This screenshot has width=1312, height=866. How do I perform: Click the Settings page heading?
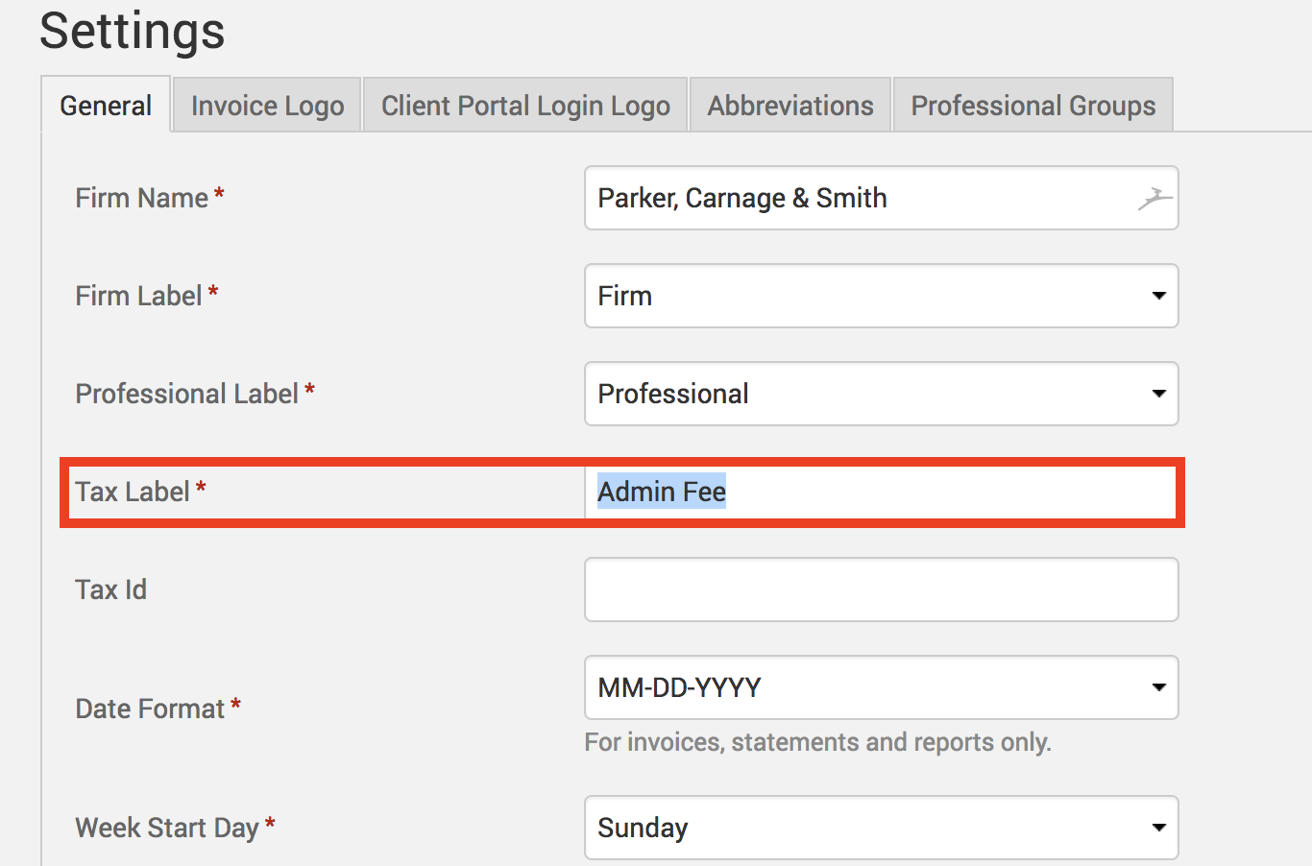[x=133, y=31]
